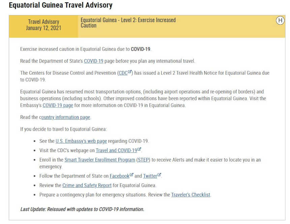Viewport: 290px width, 224px height.
Task: Click external icon after Travel and COVID-19
Action: (139, 149)
